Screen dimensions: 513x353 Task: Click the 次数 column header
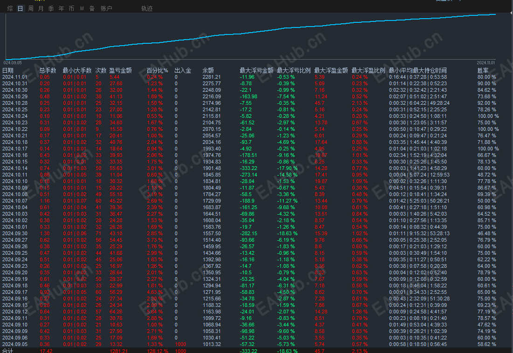(x=101, y=70)
